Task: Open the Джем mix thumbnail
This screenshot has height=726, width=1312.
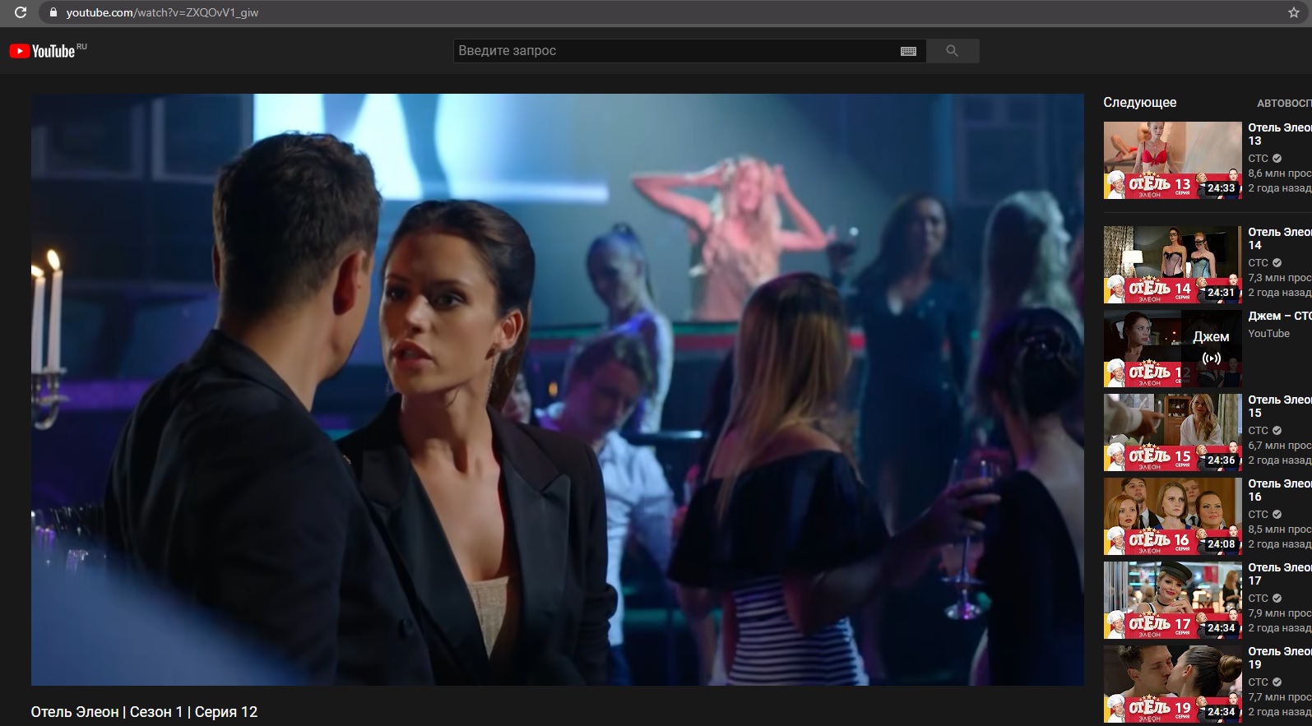Action: click(1172, 349)
